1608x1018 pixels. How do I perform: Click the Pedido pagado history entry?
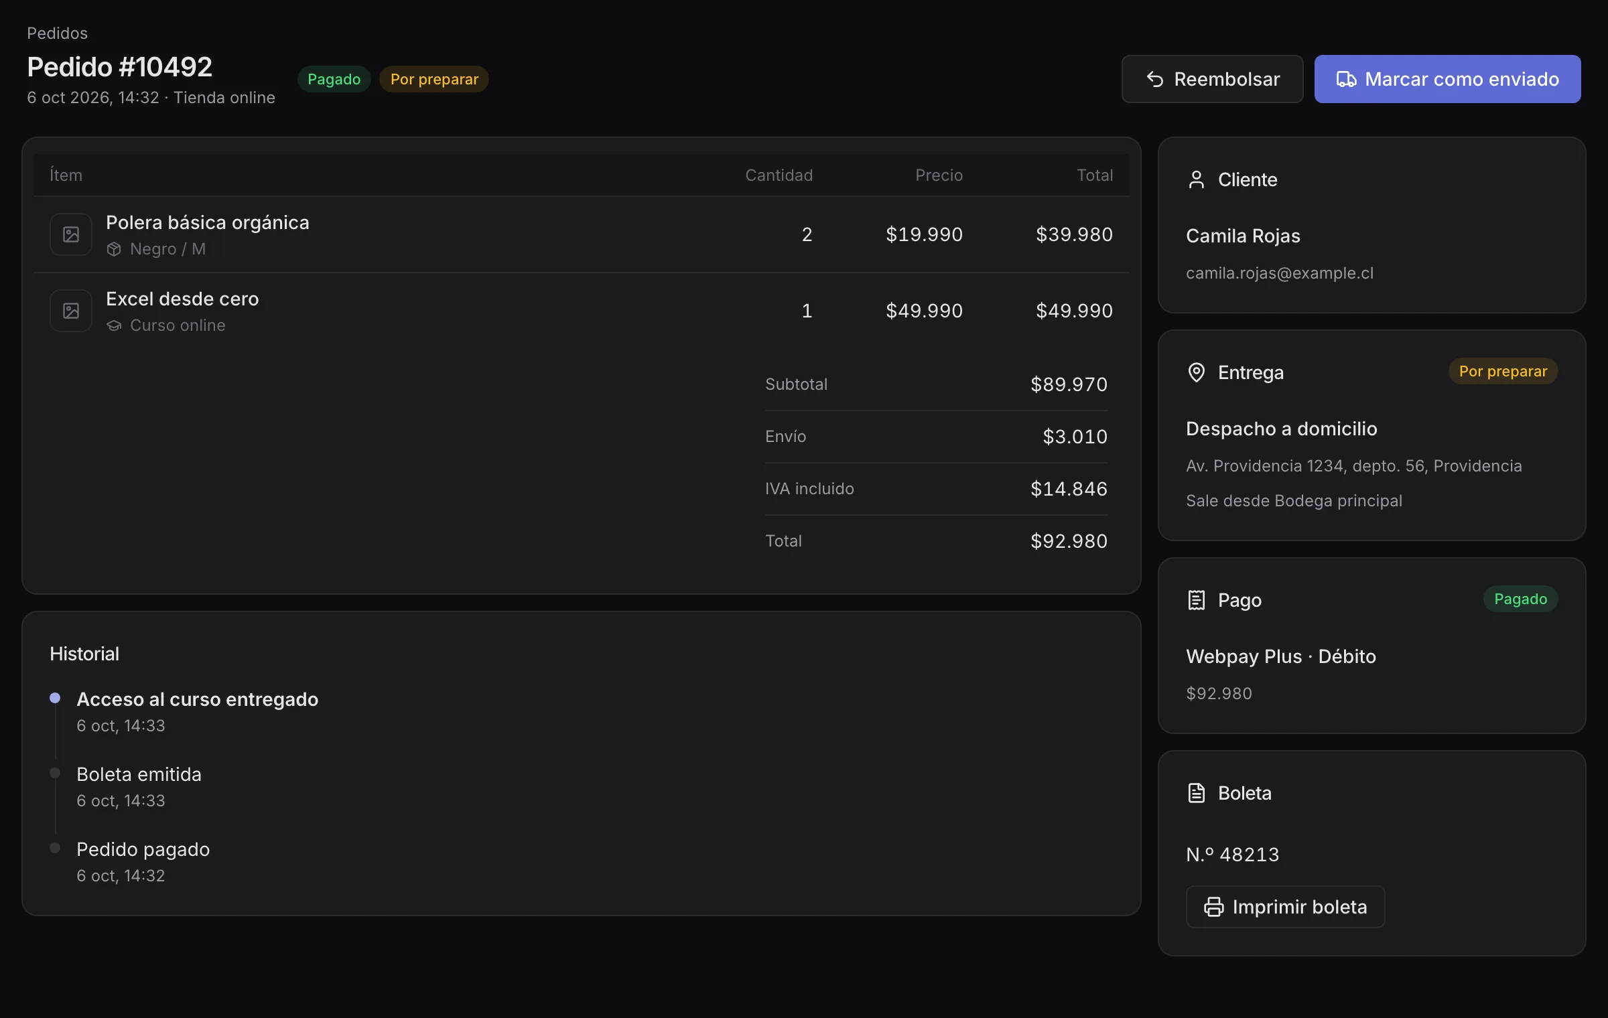click(143, 849)
